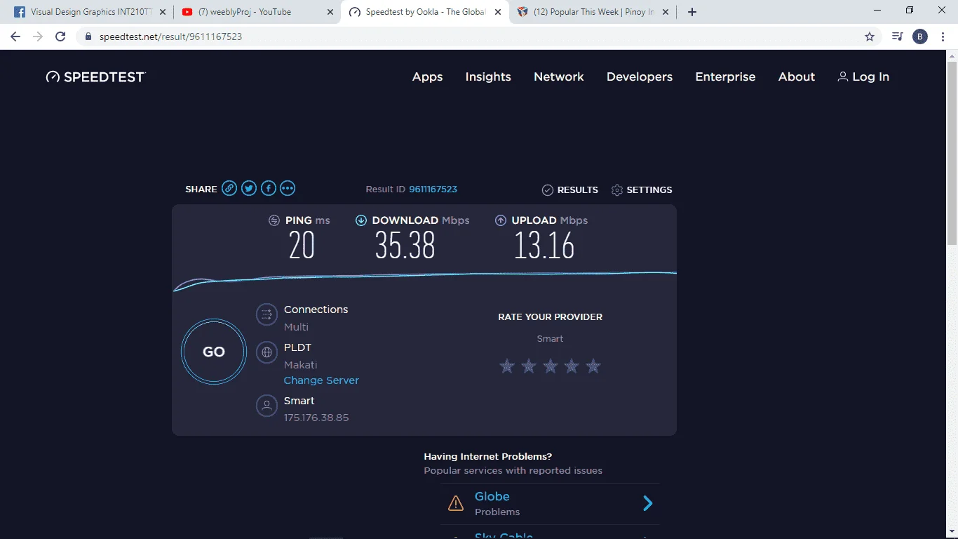
Task: Open more share options ellipsis icon
Action: click(288, 188)
